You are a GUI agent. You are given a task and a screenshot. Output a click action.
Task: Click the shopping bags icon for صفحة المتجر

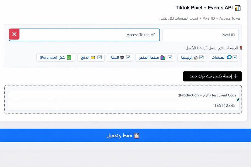(163, 58)
